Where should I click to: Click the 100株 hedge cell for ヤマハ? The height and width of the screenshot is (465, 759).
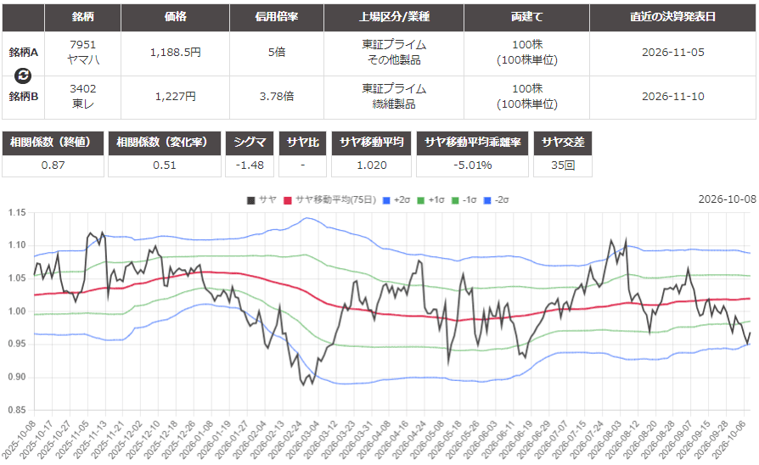(526, 53)
